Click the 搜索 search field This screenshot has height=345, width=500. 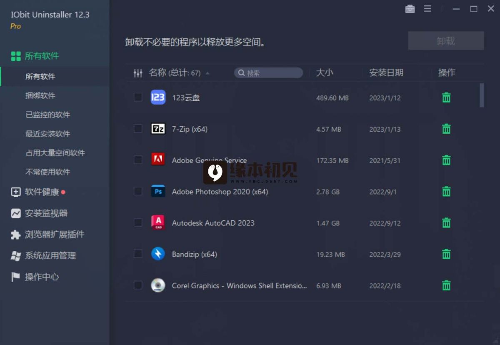point(268,73)
